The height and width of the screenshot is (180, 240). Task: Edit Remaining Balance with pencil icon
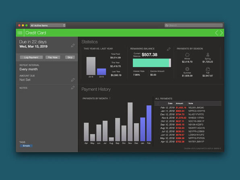[168, 49]
